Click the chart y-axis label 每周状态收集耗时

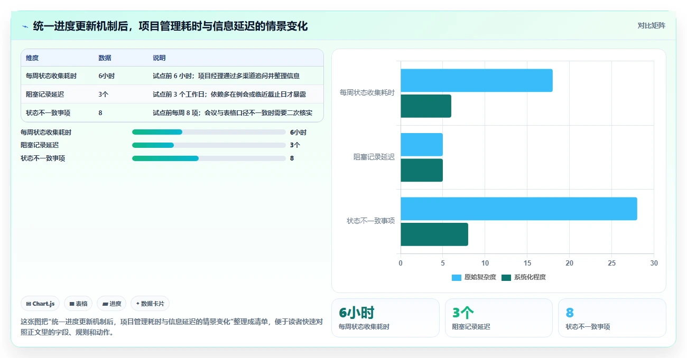pyautogui.click(x=367, y=92)
